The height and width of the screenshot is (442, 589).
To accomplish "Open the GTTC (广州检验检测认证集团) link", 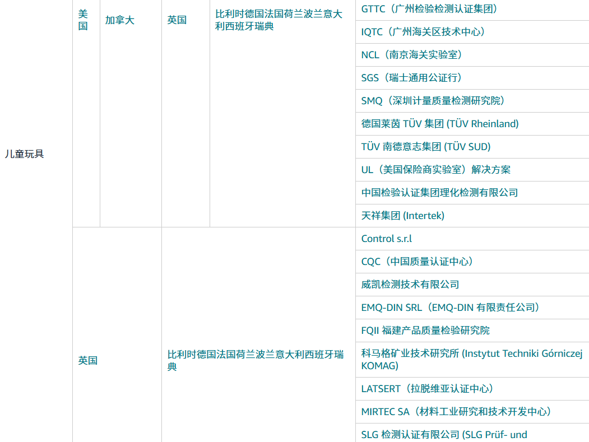I will pos(429,8).
